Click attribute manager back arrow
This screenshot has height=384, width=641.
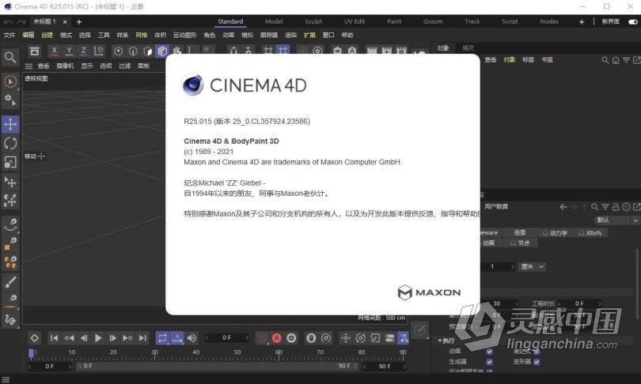click(563, 207)
